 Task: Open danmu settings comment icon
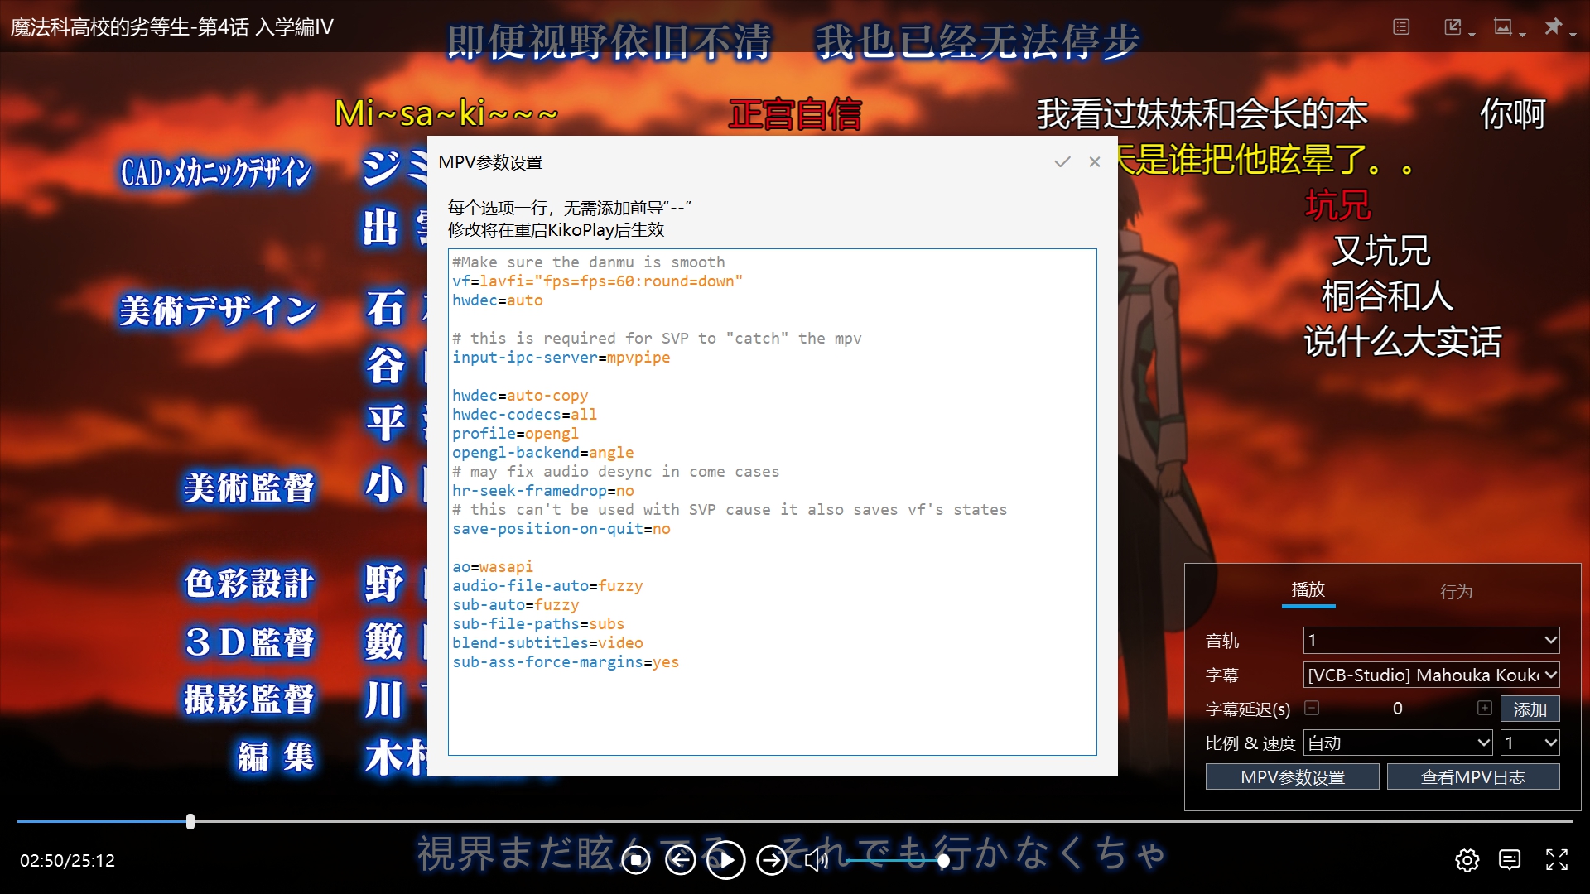point(1510,861)
